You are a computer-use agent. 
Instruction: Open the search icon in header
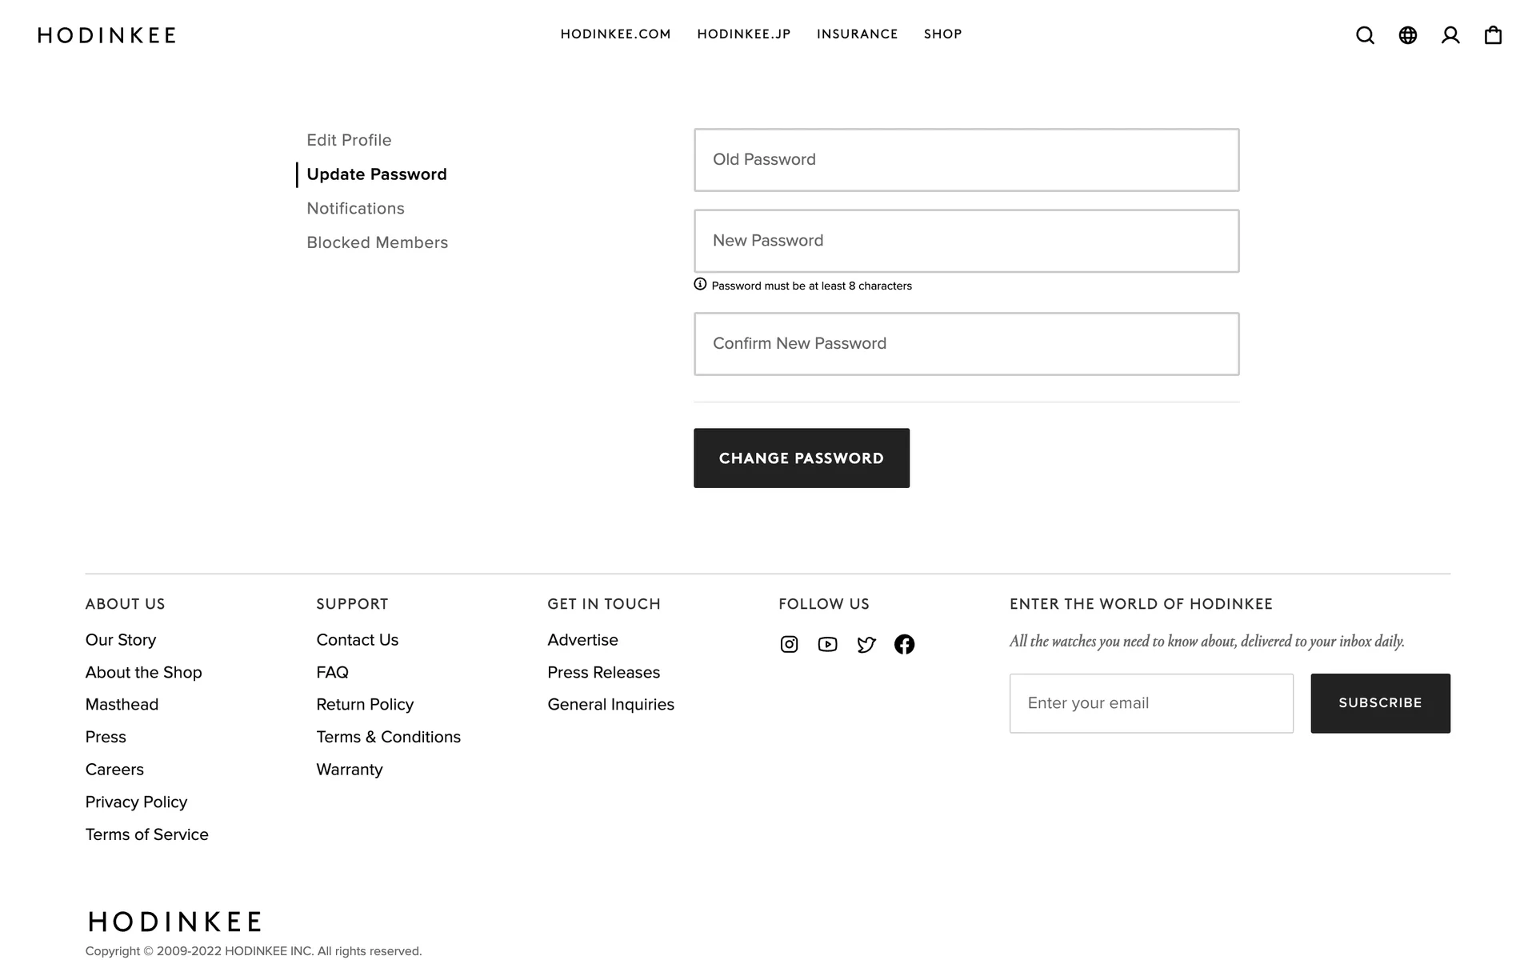1365,35
